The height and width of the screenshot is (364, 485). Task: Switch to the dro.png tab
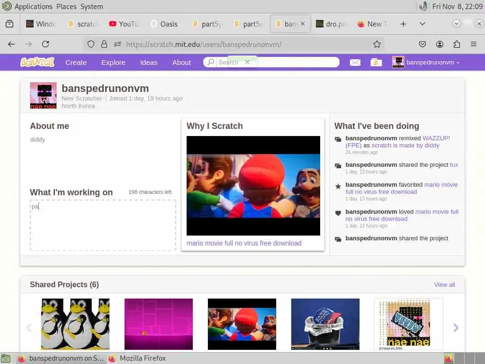click(x=332, y=24)
